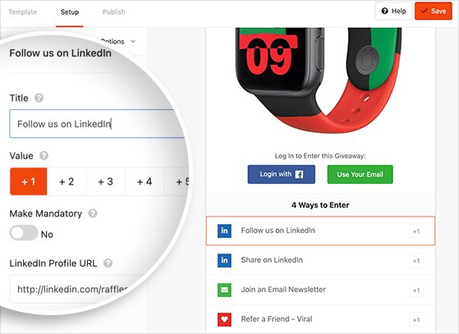Click the red heart Refer a Friend icon
The height and width of the screenshot is (334, 459).
pyautogui.click(x=224, y=319)
